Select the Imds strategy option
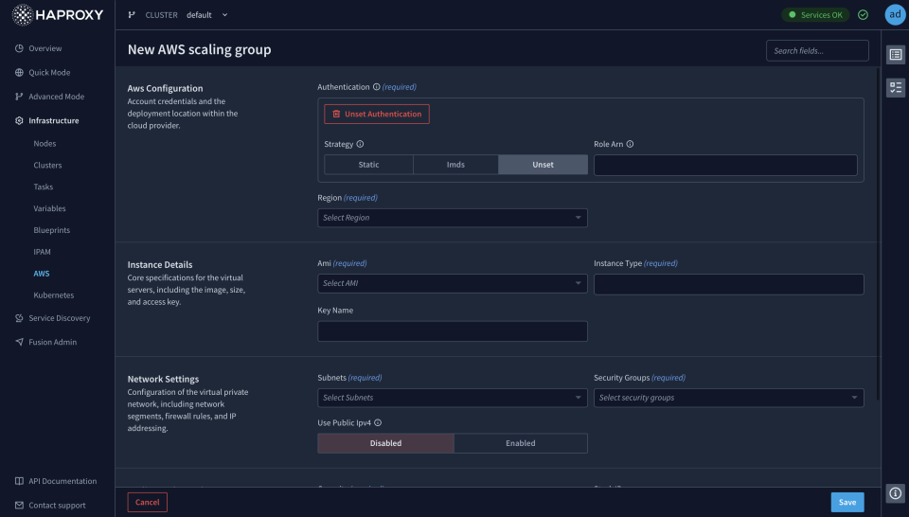This screenshot has height=517, width=909. (455, 165)
